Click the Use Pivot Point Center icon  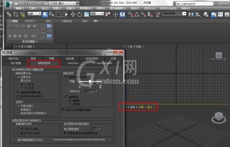coord(108,14)
